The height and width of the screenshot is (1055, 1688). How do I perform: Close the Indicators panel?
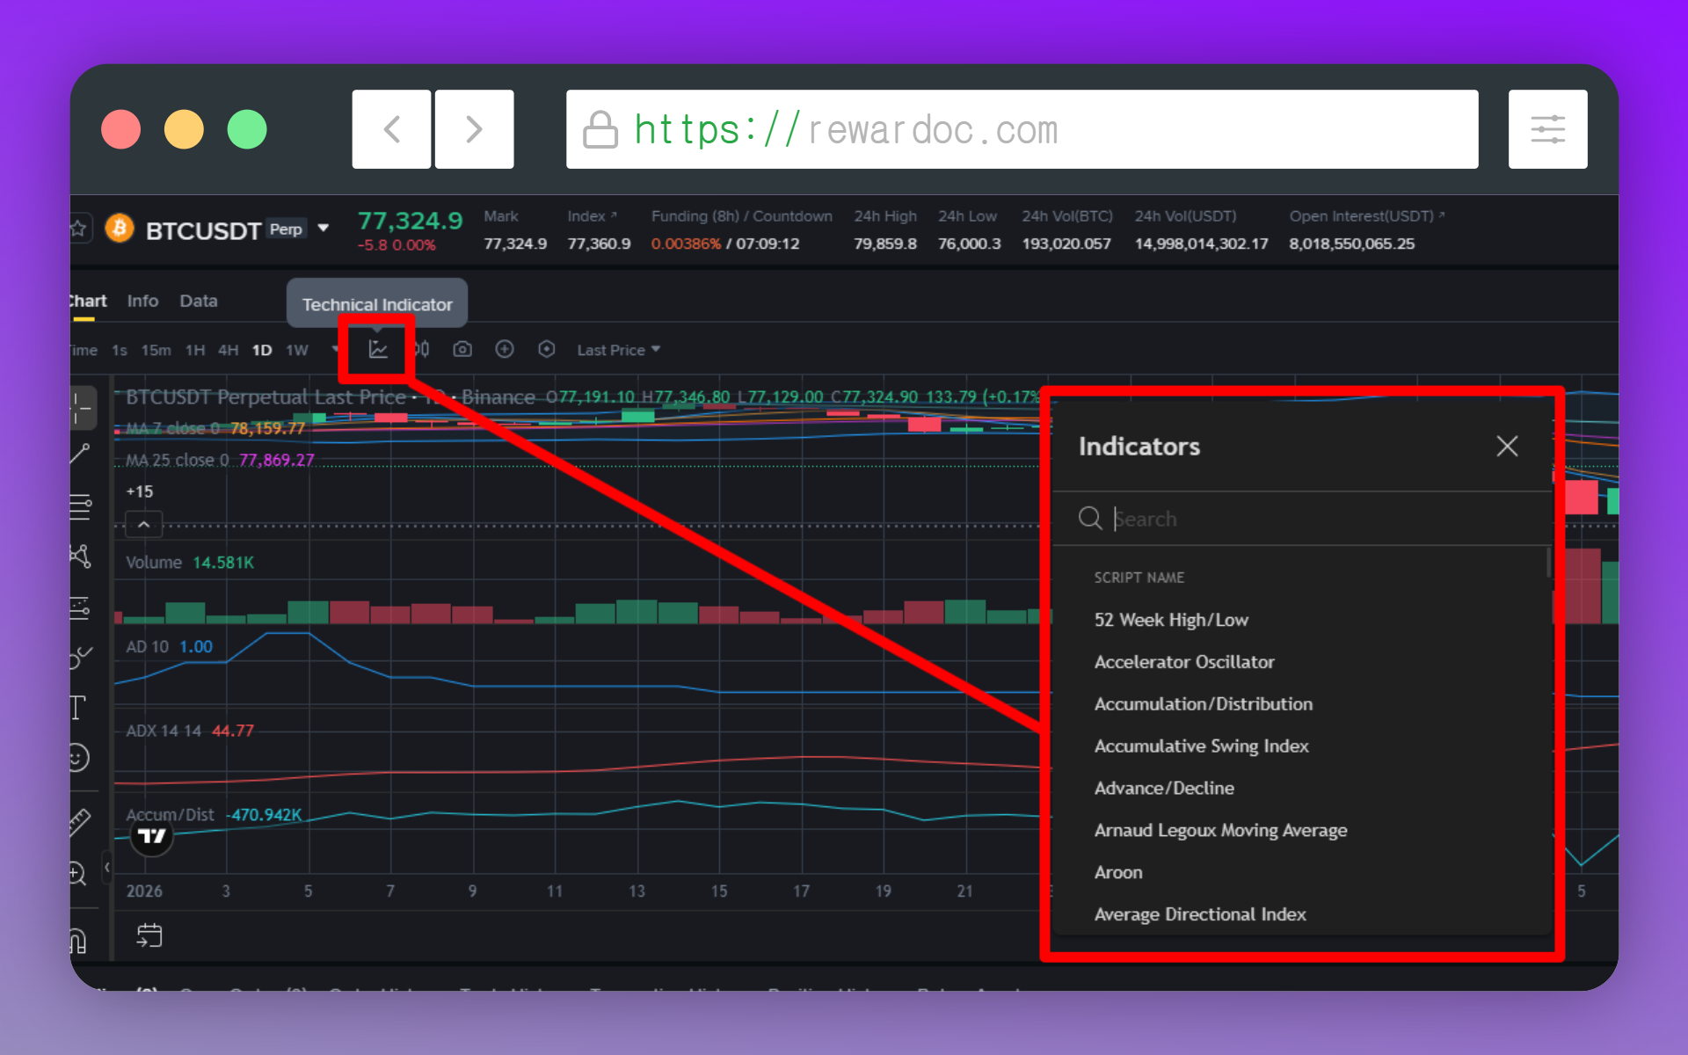(x=1507, y=446)
